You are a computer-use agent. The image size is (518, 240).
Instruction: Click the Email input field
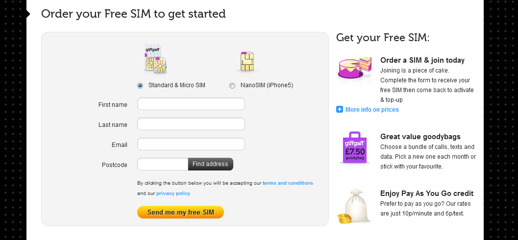coord(191,144)
